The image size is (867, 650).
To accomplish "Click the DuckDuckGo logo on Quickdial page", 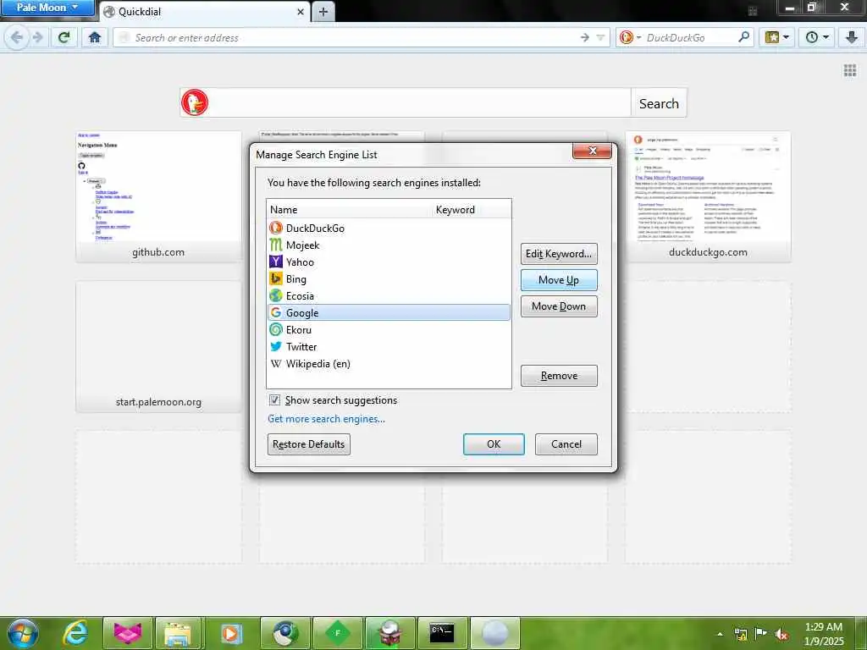I will (195, 102).
